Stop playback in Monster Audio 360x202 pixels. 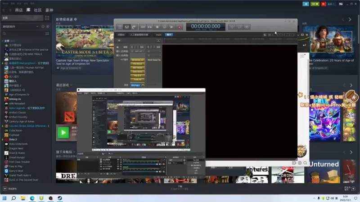click(x=157, y=27)
